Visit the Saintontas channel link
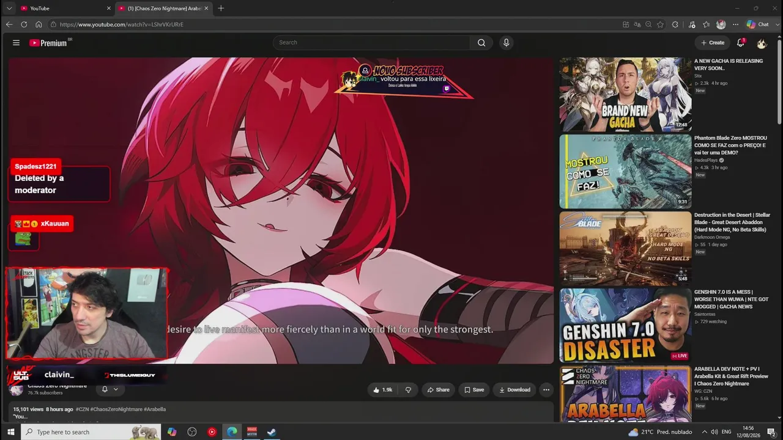This screenshot has height=440, width=783. click(705, 314)
